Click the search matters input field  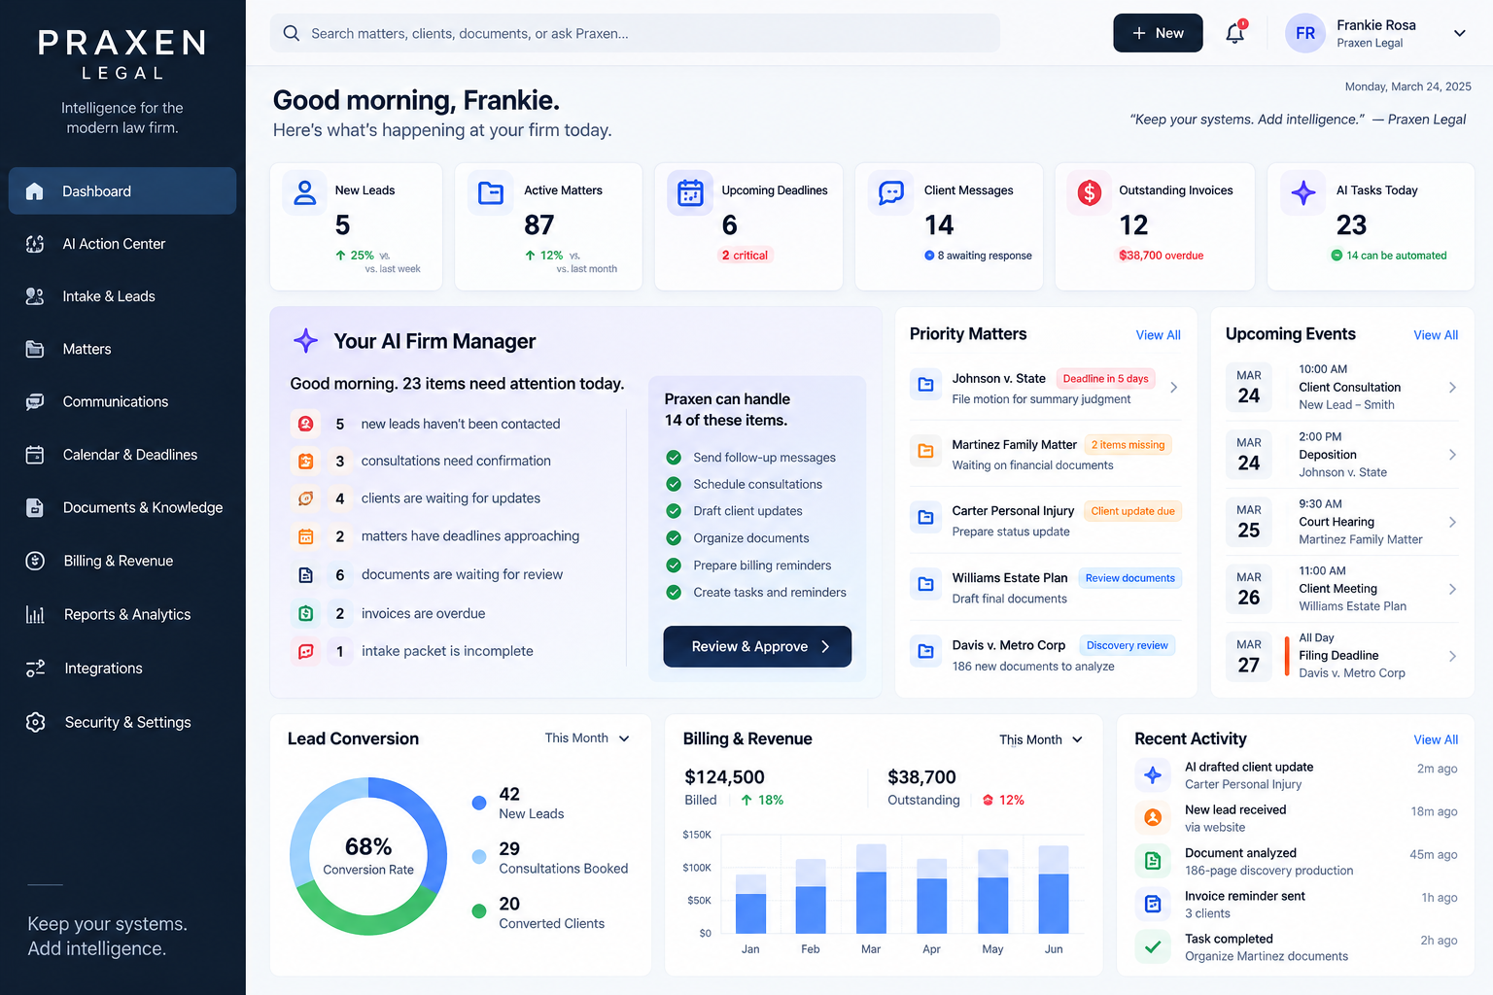click(635, 33)
